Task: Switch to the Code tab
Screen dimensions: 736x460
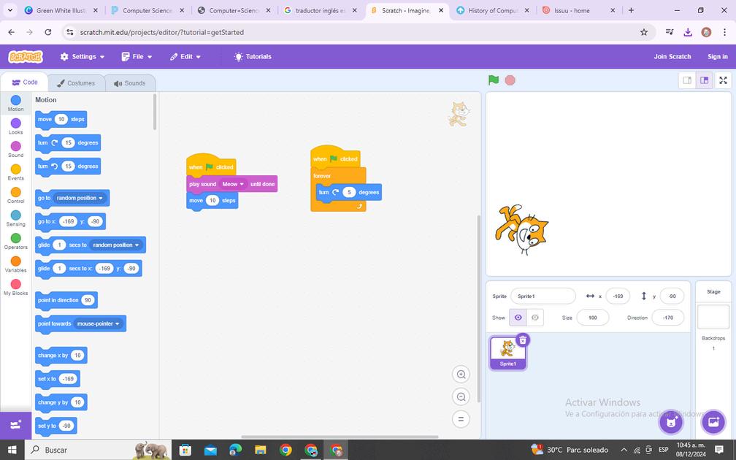Action: [x=24, y=82]
